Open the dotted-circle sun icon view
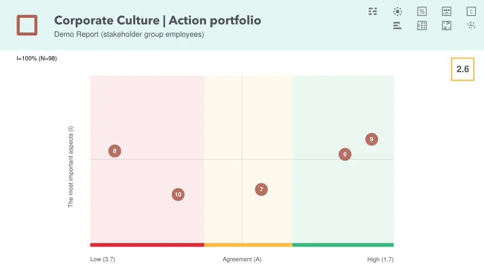 398,11
